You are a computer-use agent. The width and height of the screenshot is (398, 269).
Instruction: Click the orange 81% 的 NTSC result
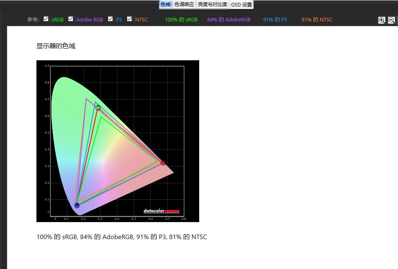317,19
